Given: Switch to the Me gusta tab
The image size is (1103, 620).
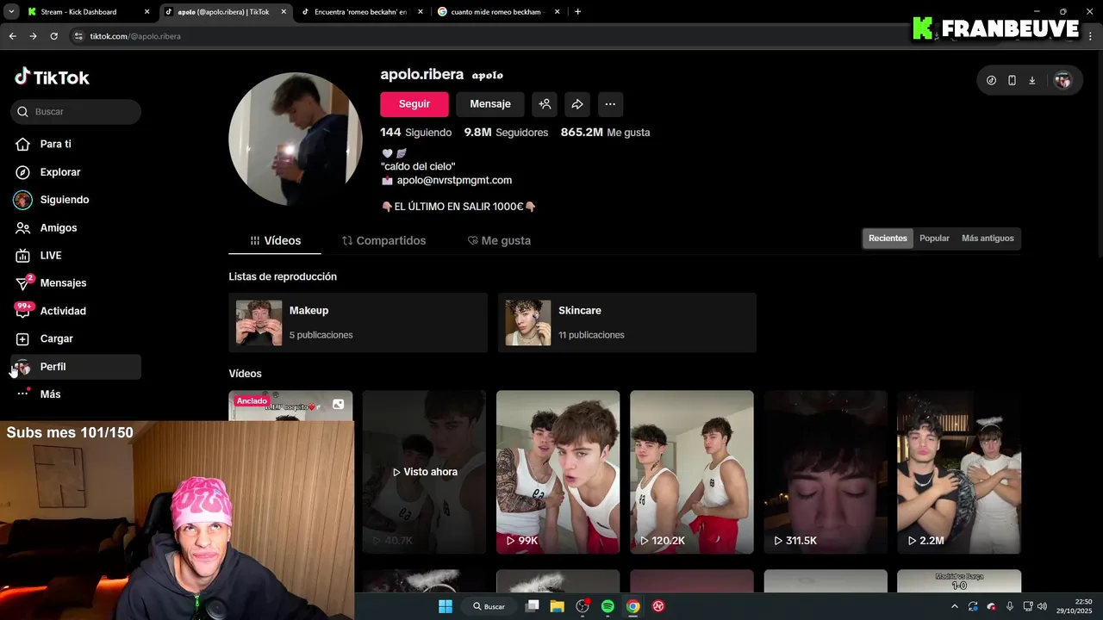Looking at the screenshot, I should pos(499,241).
